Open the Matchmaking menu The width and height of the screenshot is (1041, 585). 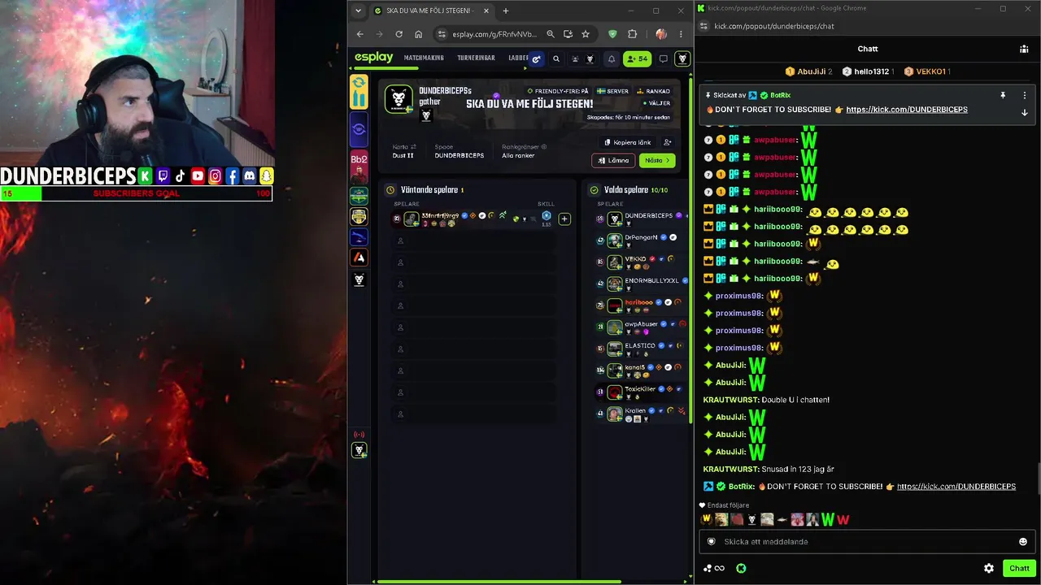click(424, 58)
